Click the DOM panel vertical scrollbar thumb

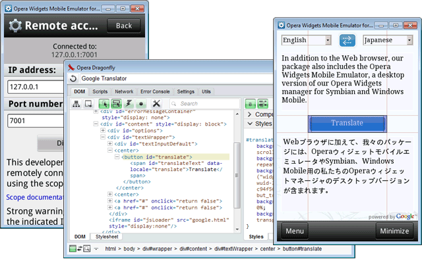click(x=237, y=176)
